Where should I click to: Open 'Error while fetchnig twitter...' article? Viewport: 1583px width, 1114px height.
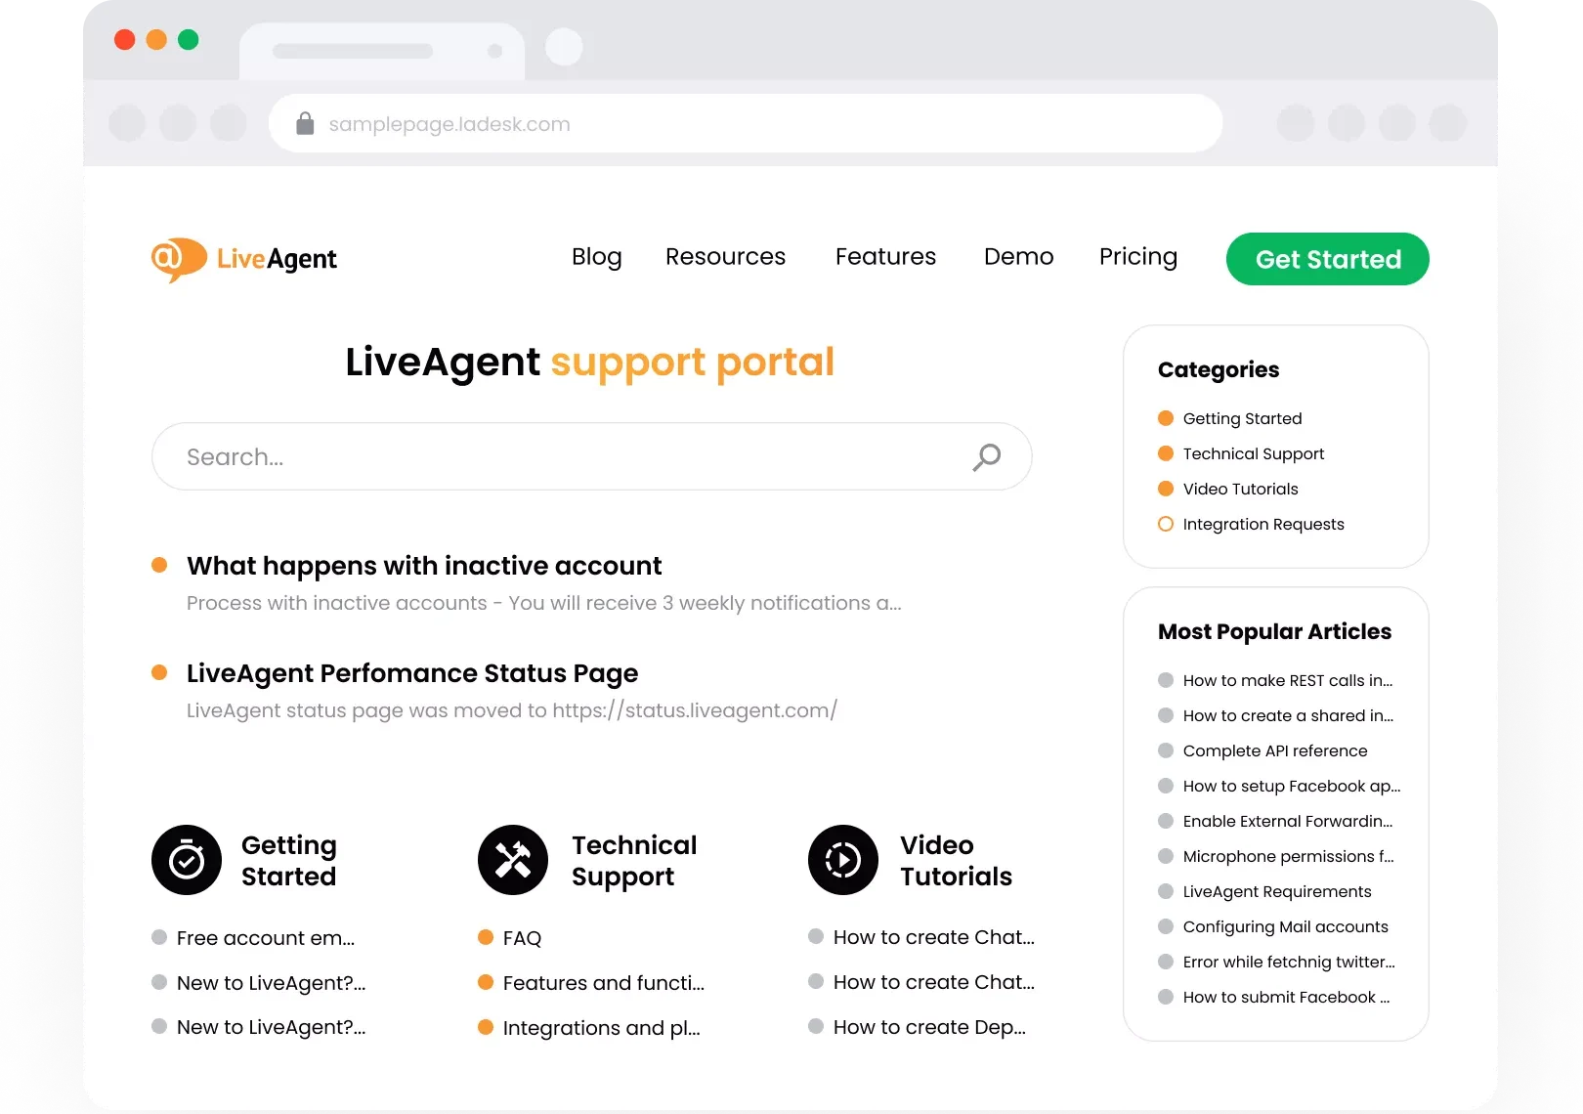pos(1289,962)
